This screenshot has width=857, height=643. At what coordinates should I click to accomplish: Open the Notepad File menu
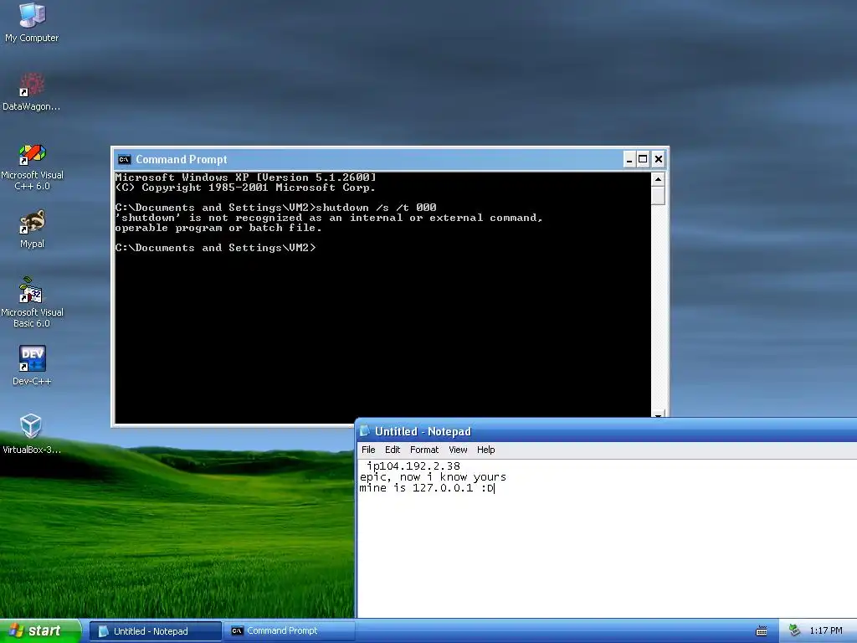(368, 450)
